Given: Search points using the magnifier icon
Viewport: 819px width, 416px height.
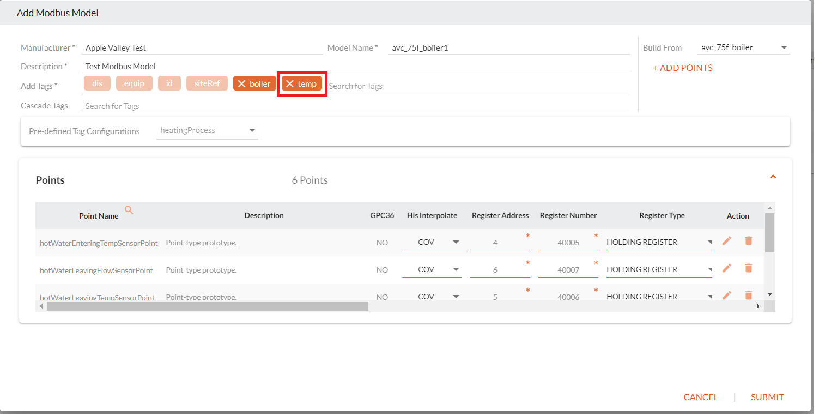Looking at the screenshot, I should click(129, 210).
